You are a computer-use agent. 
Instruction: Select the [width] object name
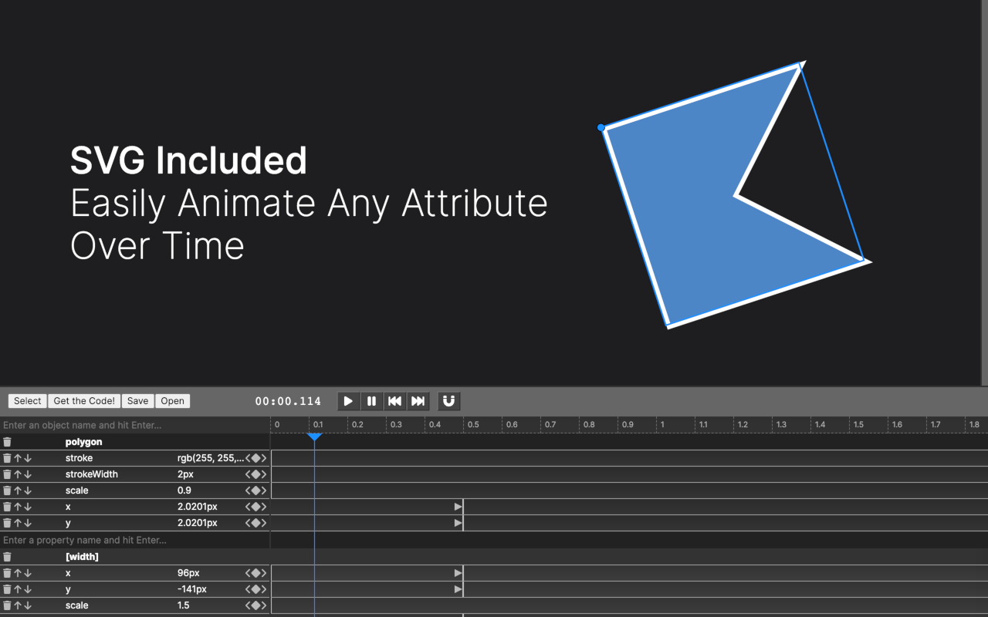point(82,557)
